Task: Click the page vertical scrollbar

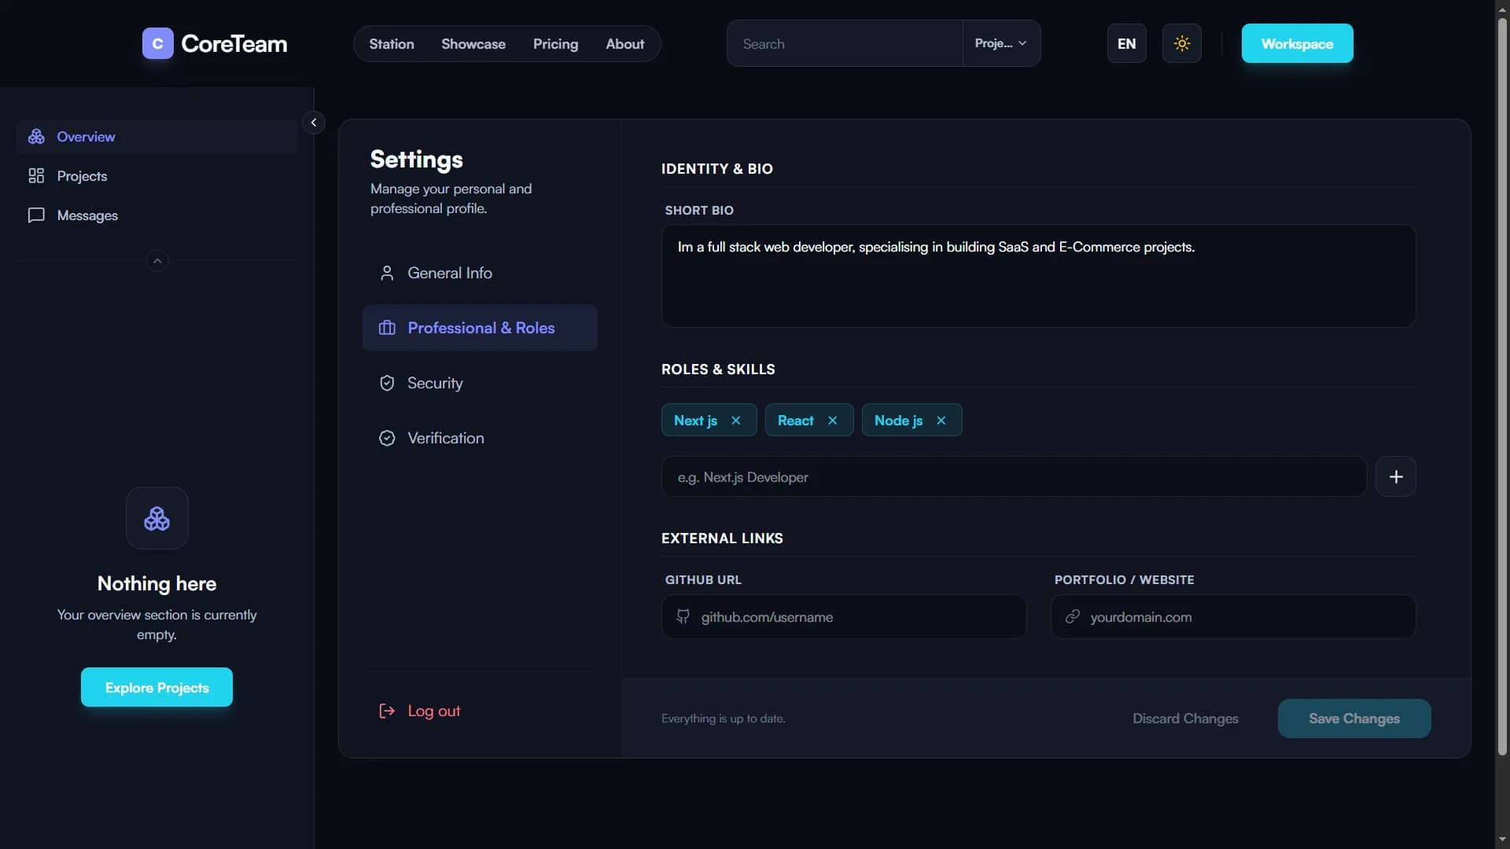Action: (x=1502, y=385)
